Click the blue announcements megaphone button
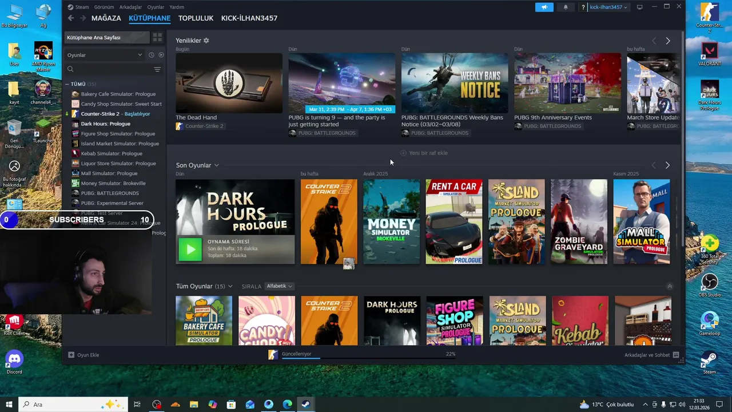 (x=544, y=7)
